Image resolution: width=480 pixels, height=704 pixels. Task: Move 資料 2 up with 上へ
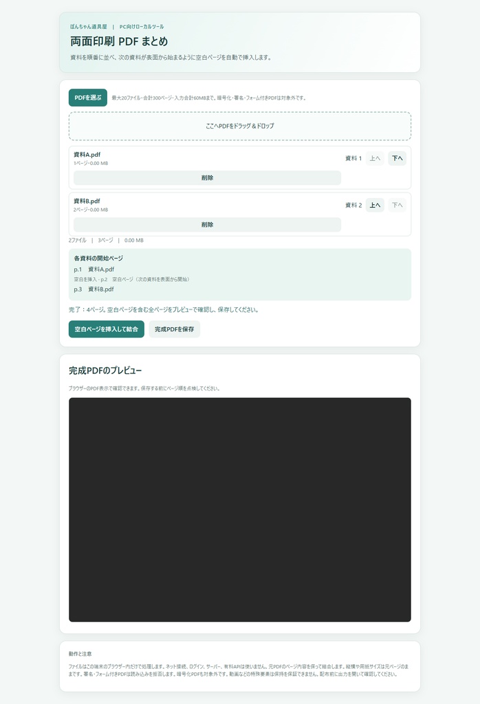pyautogui.click(x=375, y=205)
